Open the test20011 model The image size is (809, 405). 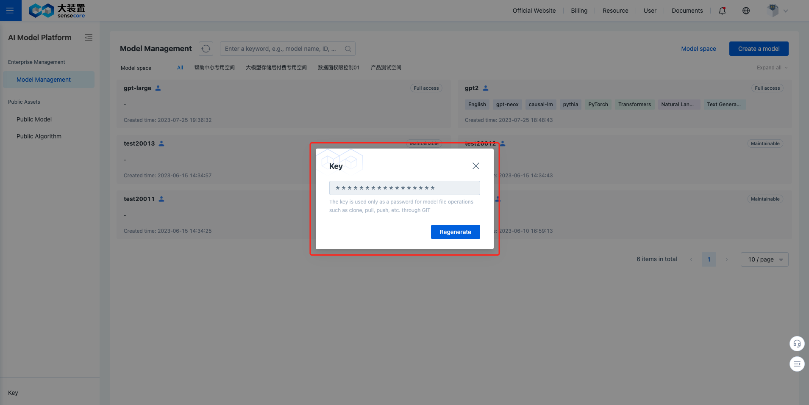(139, 199)
